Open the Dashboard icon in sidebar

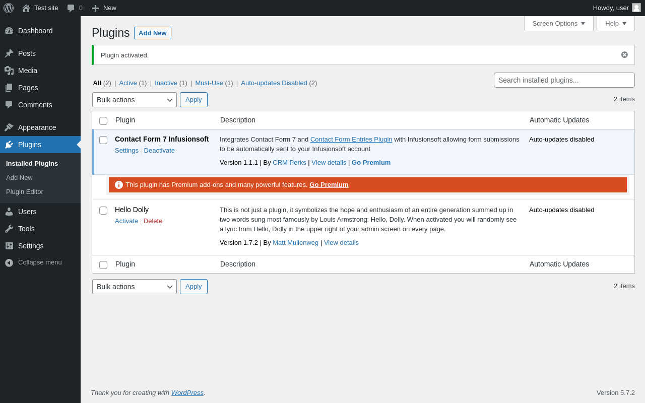coord(9,31)
